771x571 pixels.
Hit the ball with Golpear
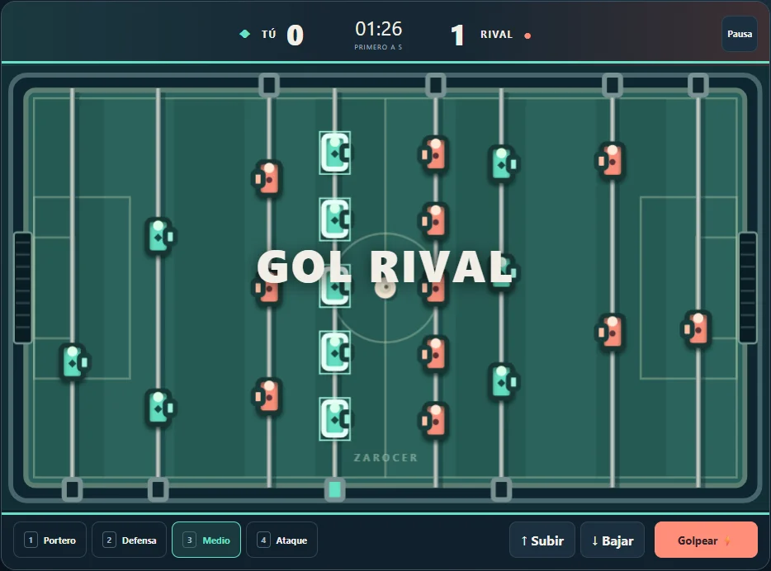[706, 540]
